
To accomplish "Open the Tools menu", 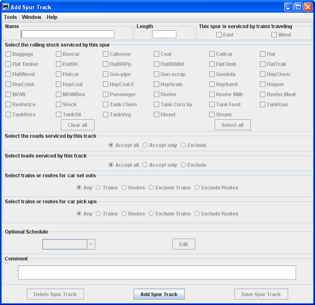I will (x=10, y=17).
